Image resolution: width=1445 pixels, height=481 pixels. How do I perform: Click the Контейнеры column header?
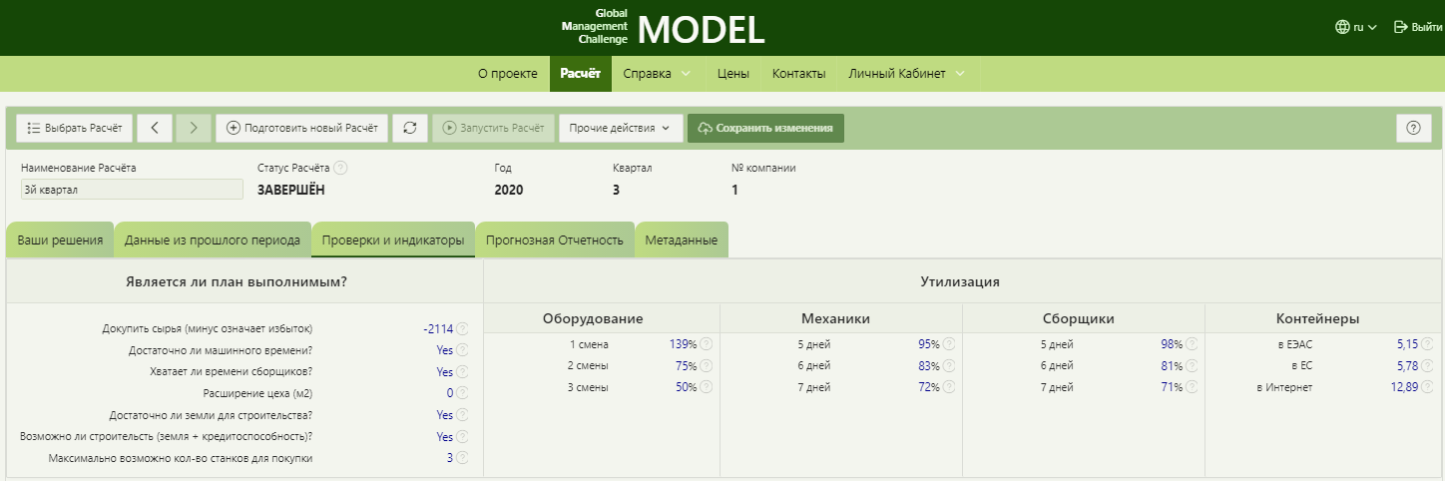1317,319
